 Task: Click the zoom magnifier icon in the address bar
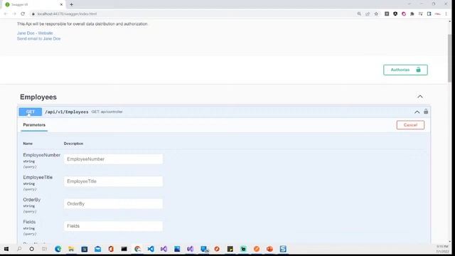(359, 14)
